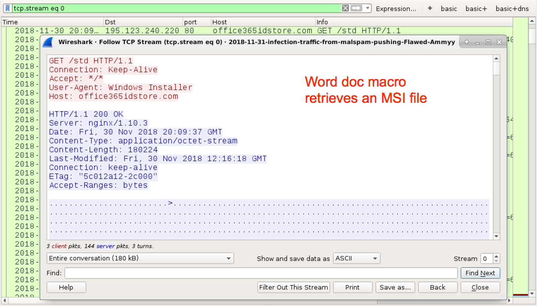Sort by Info column header

point(414,22)
